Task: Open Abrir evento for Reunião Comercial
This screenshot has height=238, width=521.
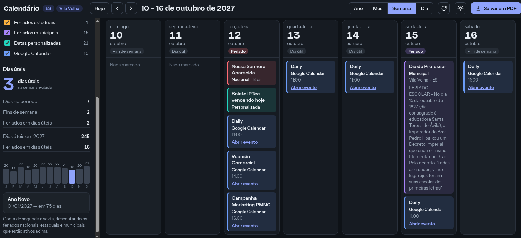Action: (245, 184)
